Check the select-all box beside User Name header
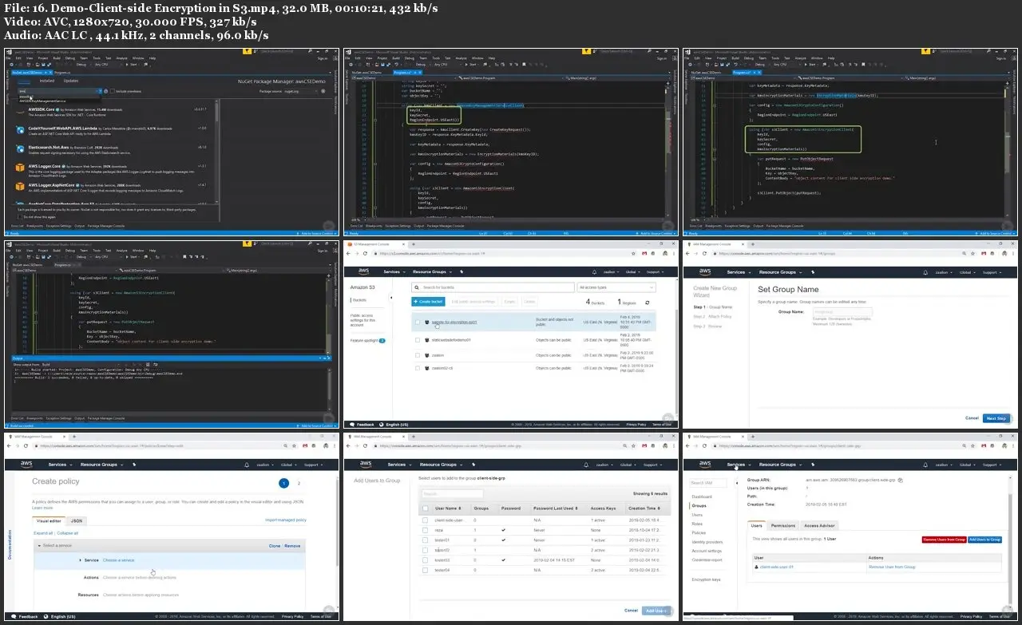The image size is (1022, 625). click(x=426, y=508)
